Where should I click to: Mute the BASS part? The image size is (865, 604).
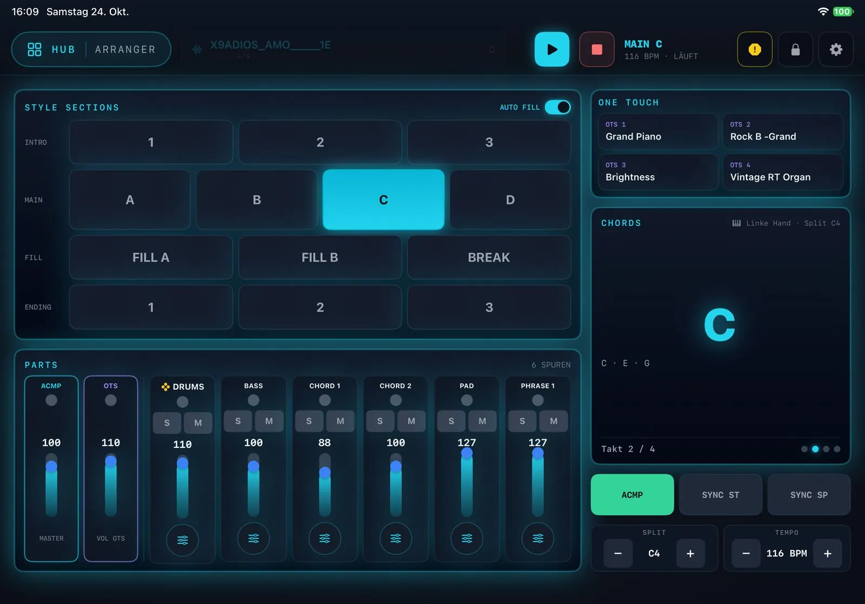click(x=269, y=421)
